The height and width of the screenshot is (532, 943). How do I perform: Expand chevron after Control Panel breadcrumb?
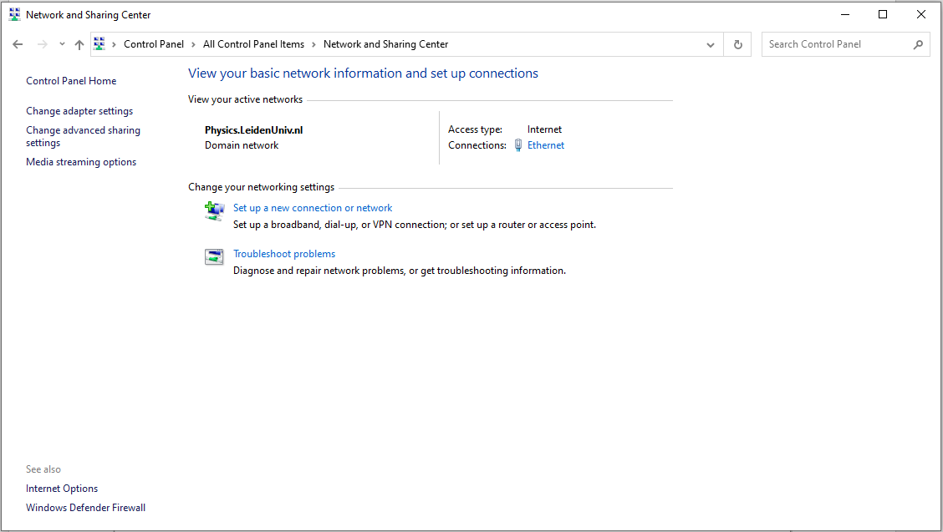tap(193, 44)
